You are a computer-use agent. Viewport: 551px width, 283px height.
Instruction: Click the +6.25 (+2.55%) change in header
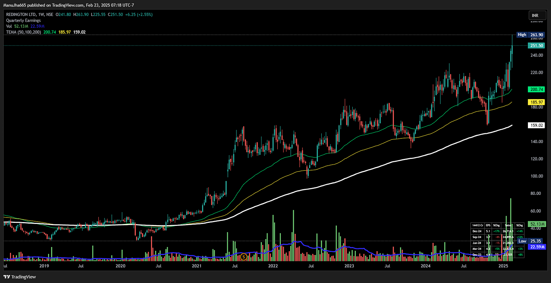click(x=138, y=14)
